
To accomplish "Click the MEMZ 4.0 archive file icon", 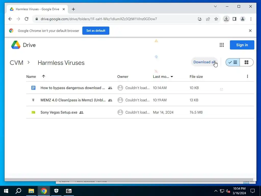I will point(33,100).
